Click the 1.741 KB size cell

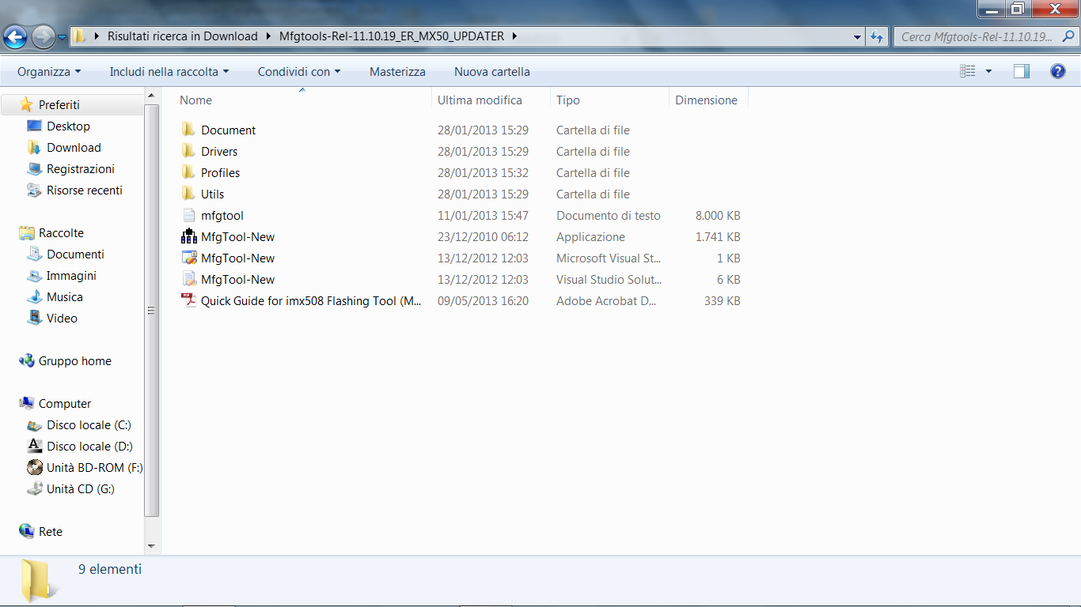coord(718,236)
